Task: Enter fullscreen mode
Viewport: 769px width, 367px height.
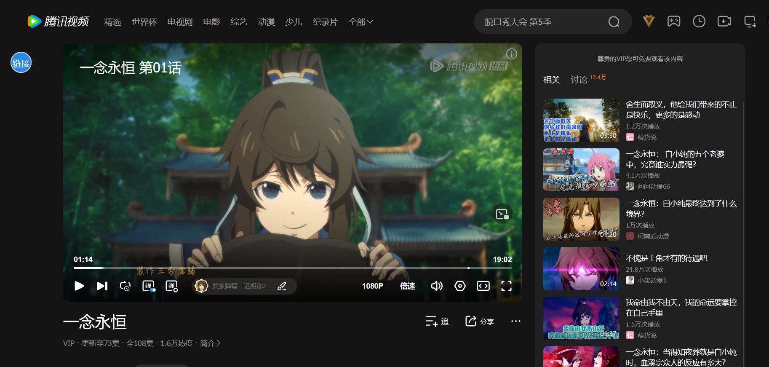Action: [507, 286]
